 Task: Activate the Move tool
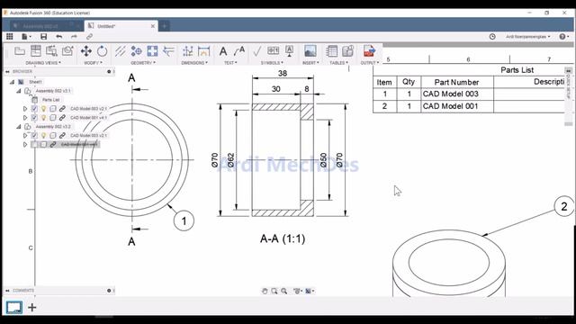[x=86, y=51]
